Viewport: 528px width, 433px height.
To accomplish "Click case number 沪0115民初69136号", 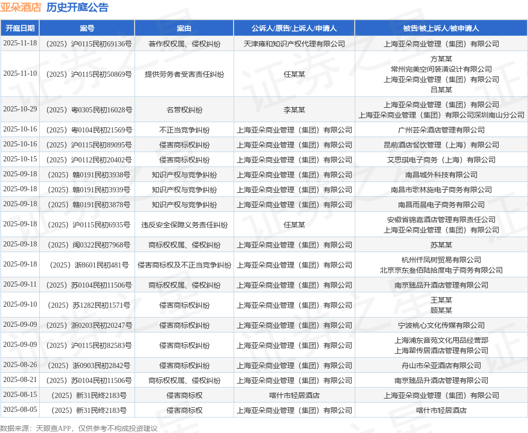I will 89,44.
